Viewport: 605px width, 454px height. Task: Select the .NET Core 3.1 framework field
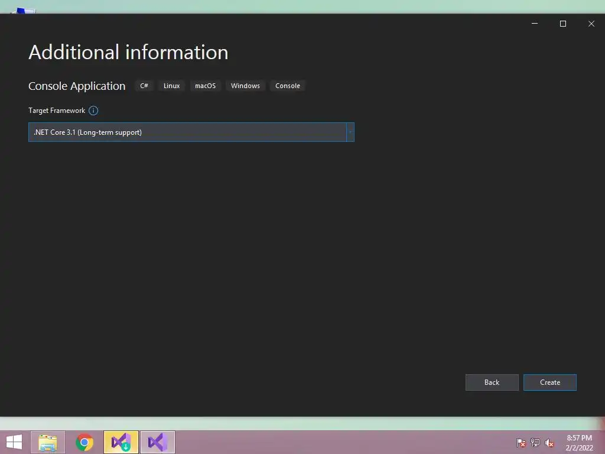point(191,132)
